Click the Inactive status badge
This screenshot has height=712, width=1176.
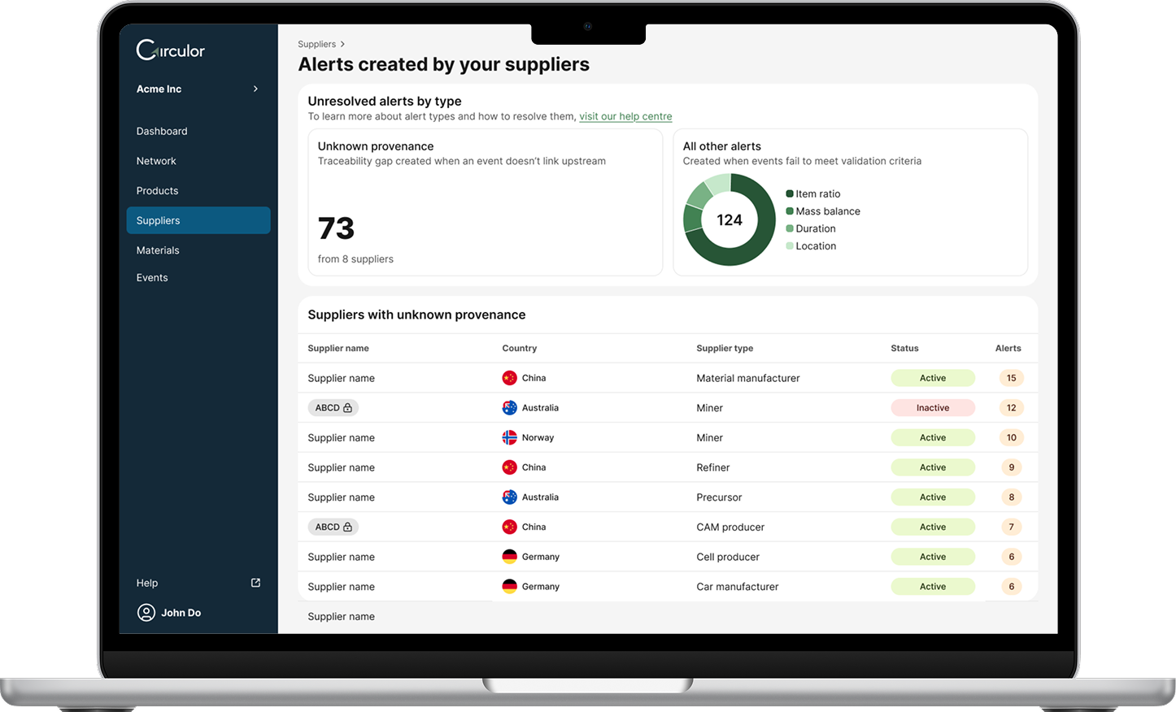click(x=933, y=408)
